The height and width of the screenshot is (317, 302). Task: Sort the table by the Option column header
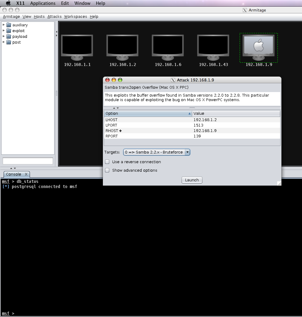coord(148,114)
